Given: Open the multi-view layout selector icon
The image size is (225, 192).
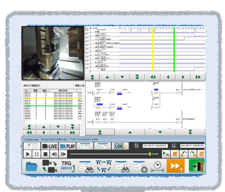Looking at the screenshot, I should [x=32, y=146].
